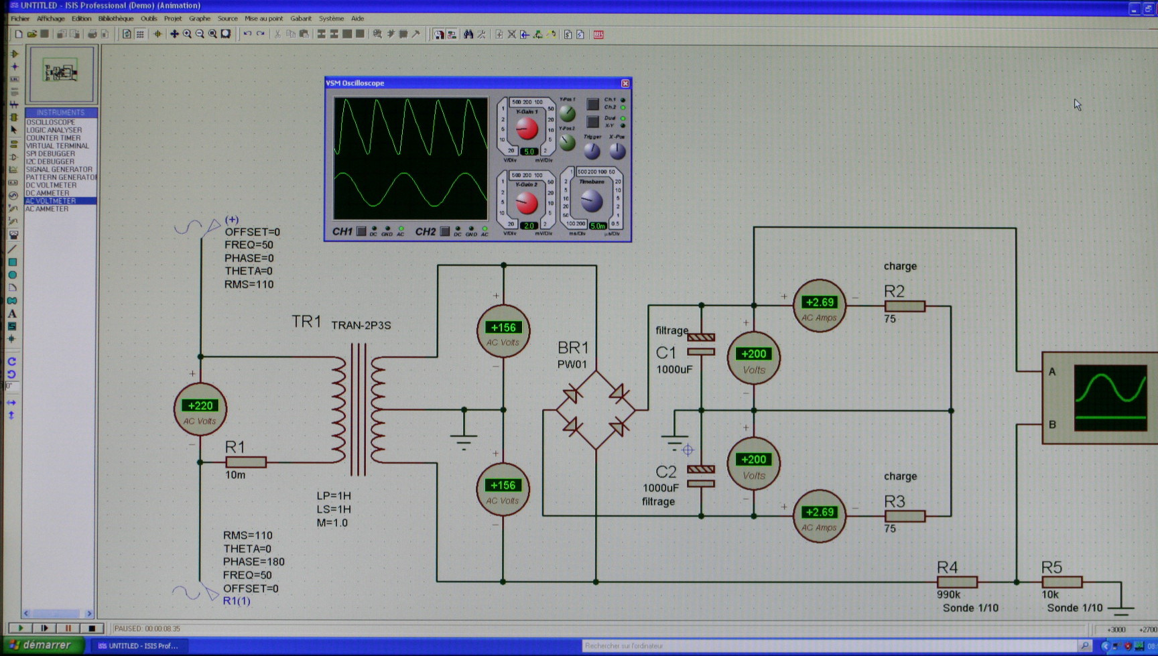
Task: Click the démarrer Start button
Action: tap(42, 645)
